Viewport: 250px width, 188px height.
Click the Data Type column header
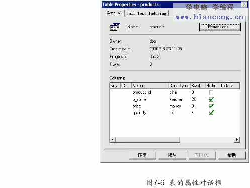tap(179, 86)
